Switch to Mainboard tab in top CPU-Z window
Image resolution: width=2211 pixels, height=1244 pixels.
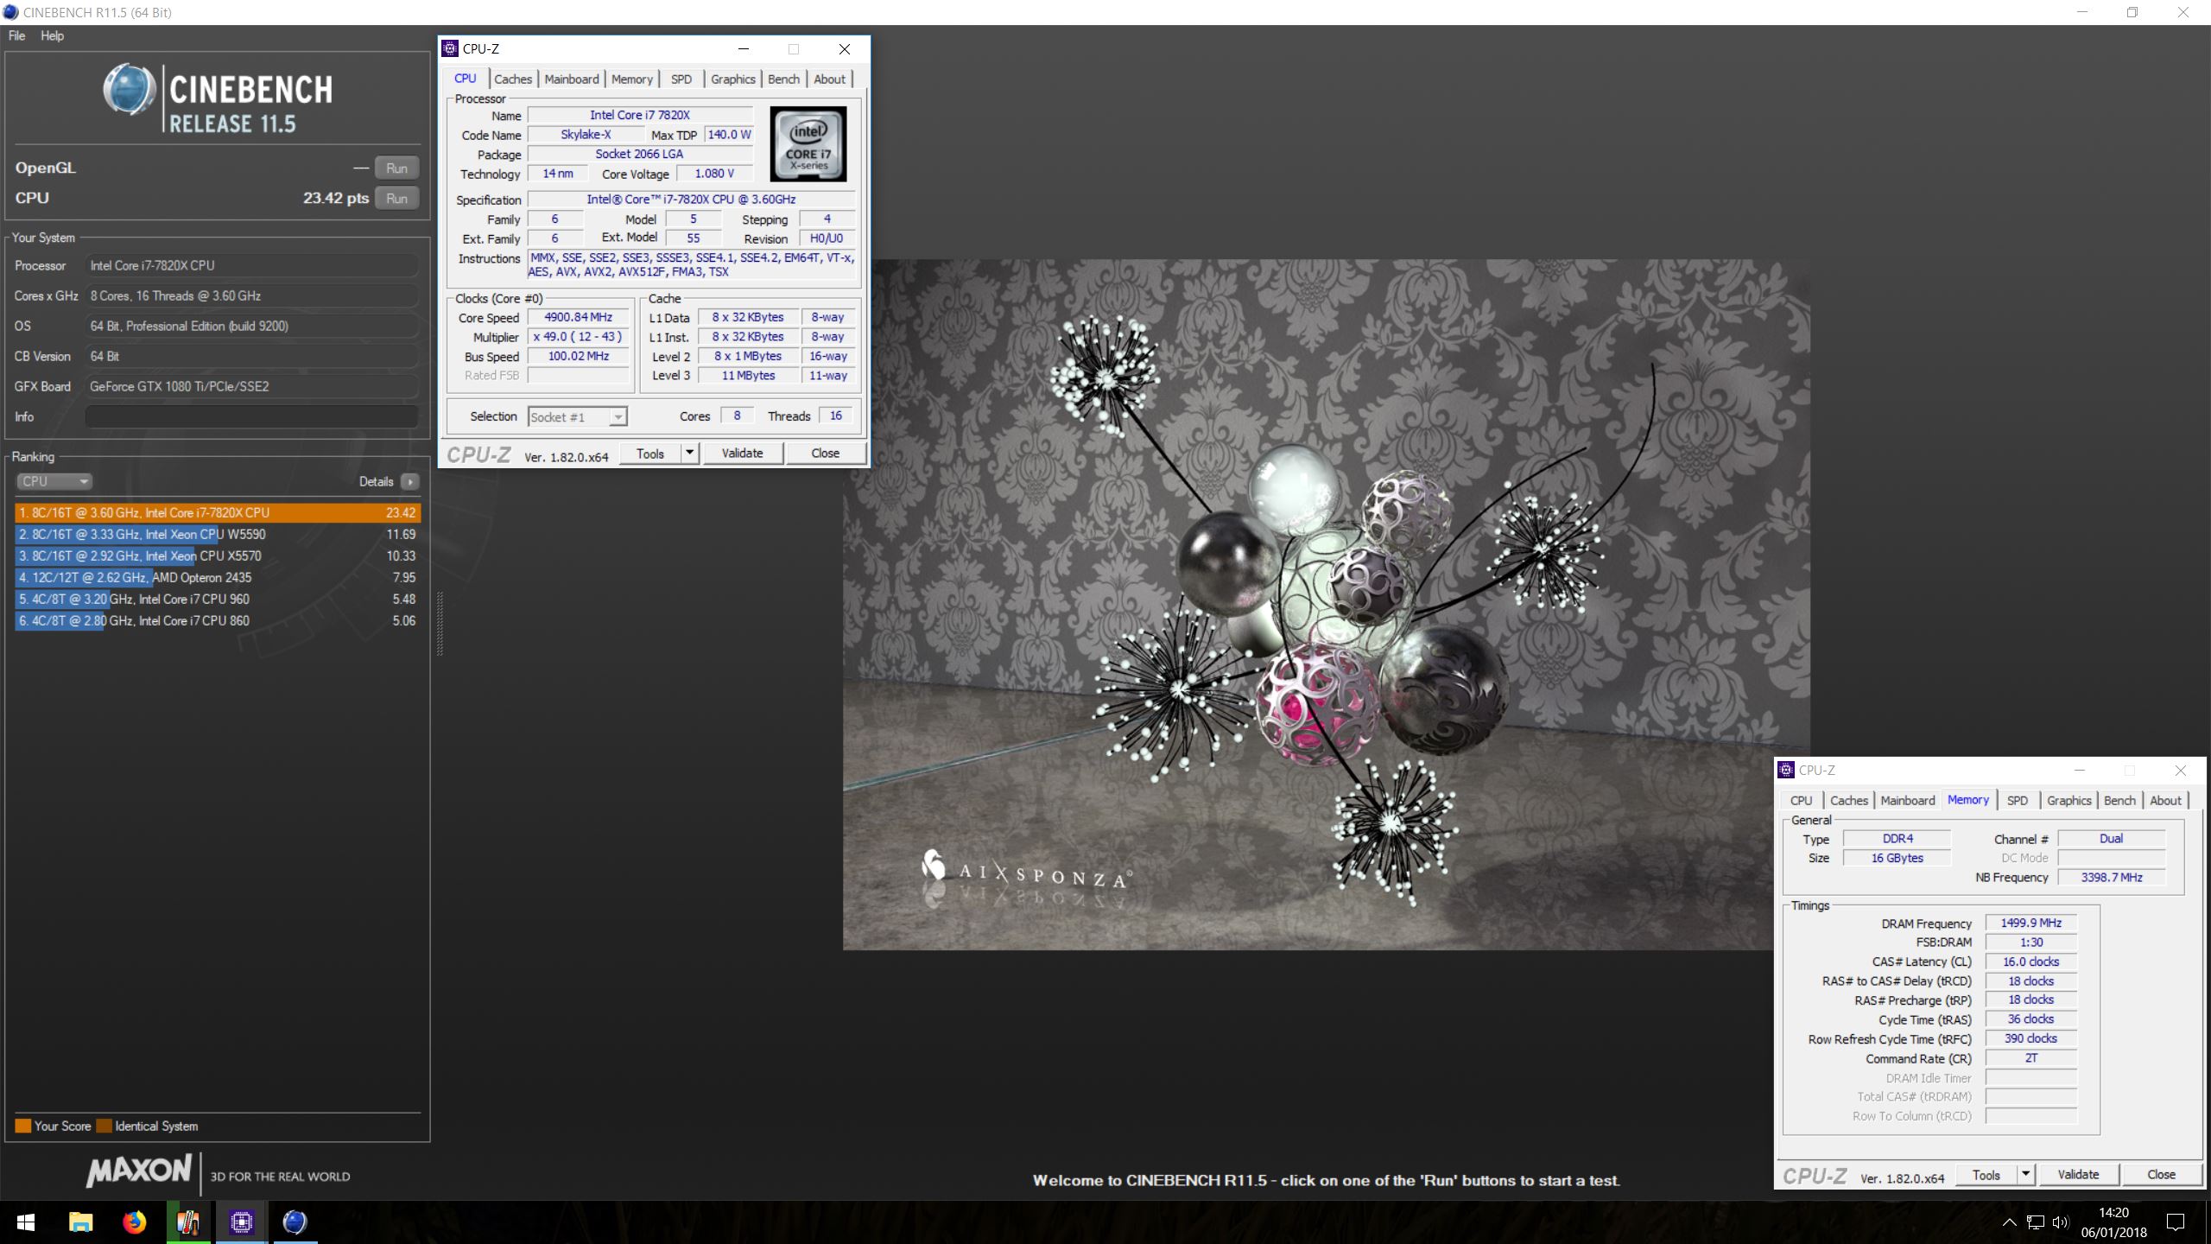pos(571,79)
